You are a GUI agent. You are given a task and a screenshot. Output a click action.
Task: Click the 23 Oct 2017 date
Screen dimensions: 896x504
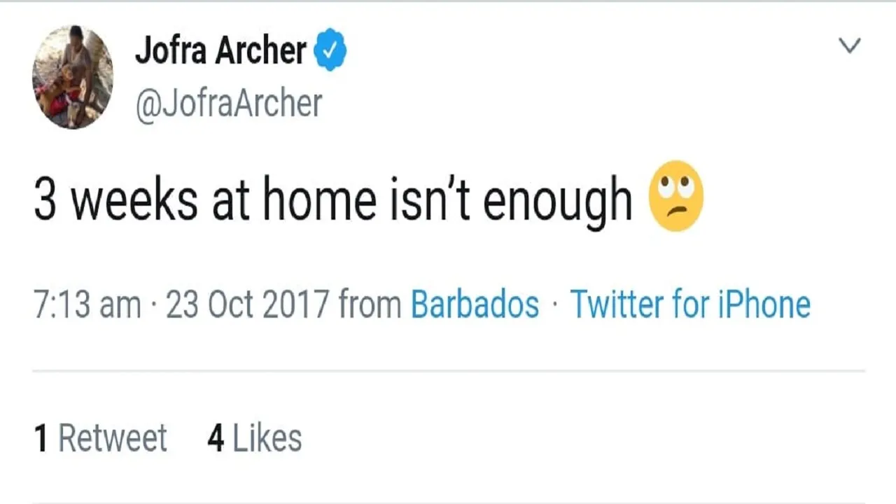tap(247, 305)
